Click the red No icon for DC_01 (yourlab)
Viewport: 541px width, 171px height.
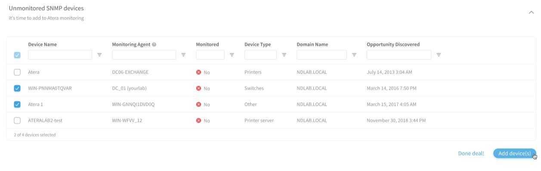coord(198,88)
